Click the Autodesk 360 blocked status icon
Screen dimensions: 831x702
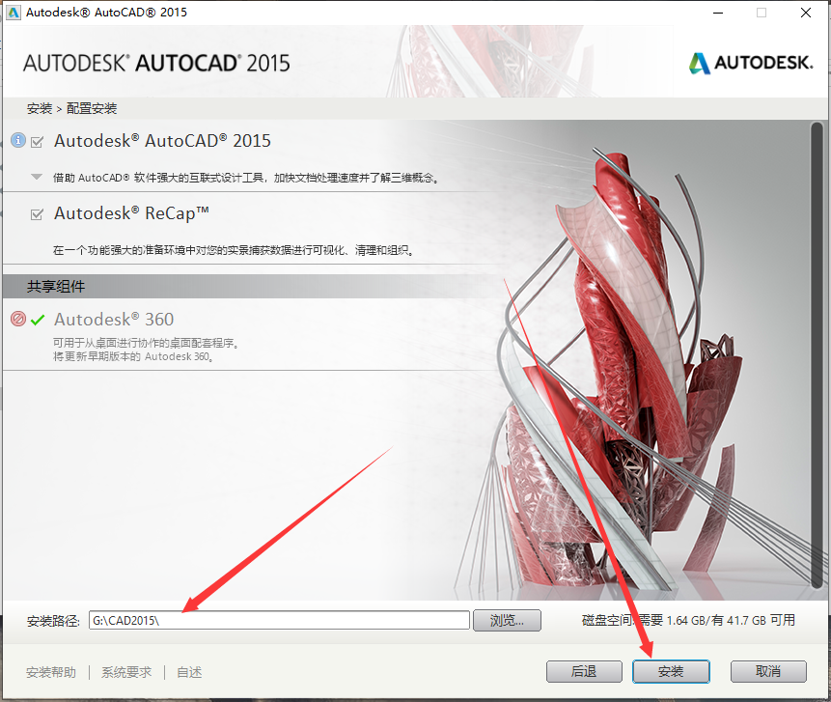[18, 319]
